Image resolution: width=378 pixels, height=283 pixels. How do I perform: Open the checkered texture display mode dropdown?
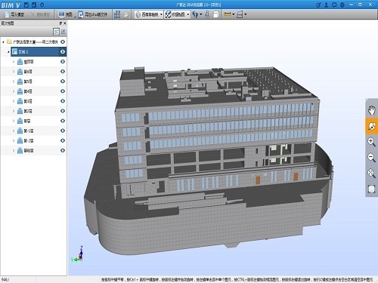tap(177, 14)
